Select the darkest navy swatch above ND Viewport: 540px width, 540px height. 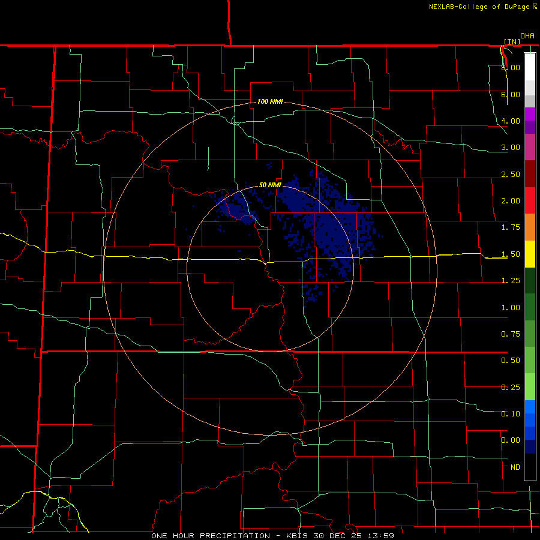click(x=530, y=447)
